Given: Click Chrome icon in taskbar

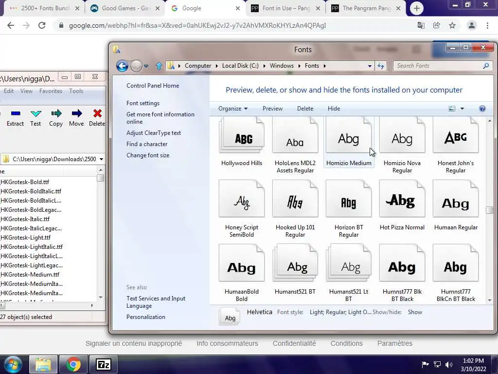Looking at the screenshot, I should [x=73, y=365].
